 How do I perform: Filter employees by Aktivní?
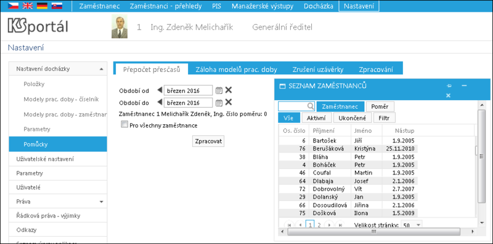click(316, 118)
